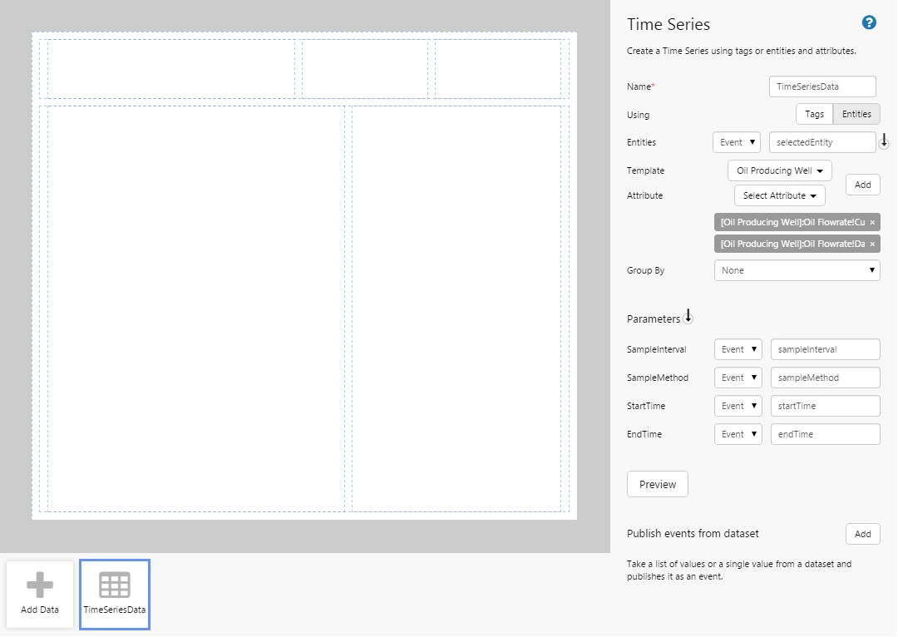Click Add for Publish events from dataset
The height and width of the screenshot is (637, 898).
tap(862, 534)
